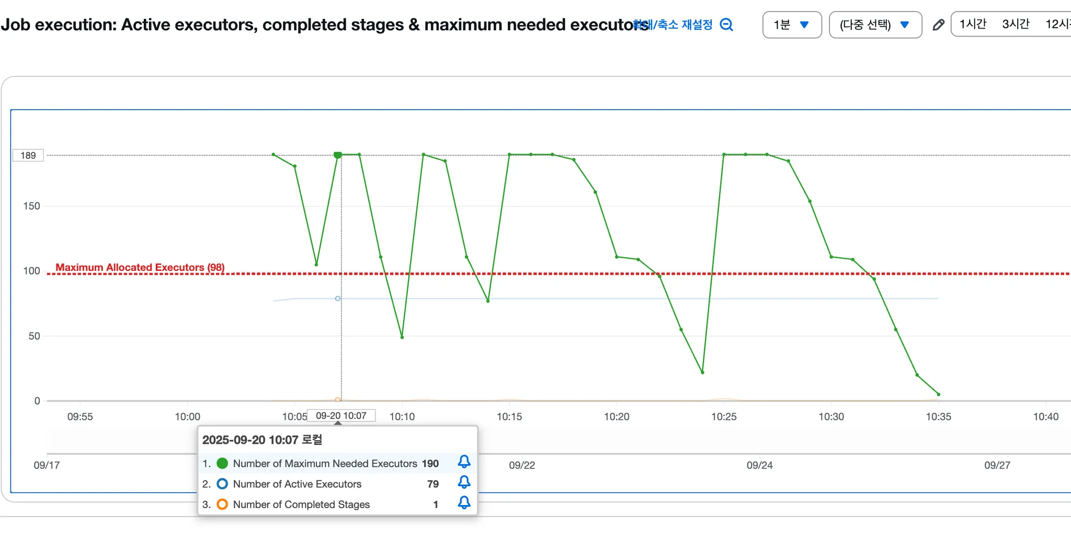Click the reset zoom magnifier icon
1071x552 pixels.
[726, 25]
